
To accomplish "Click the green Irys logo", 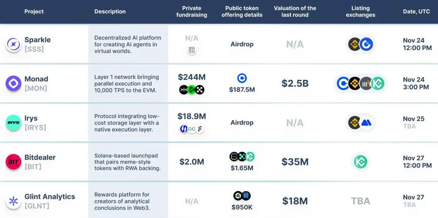I will [14, 123].
